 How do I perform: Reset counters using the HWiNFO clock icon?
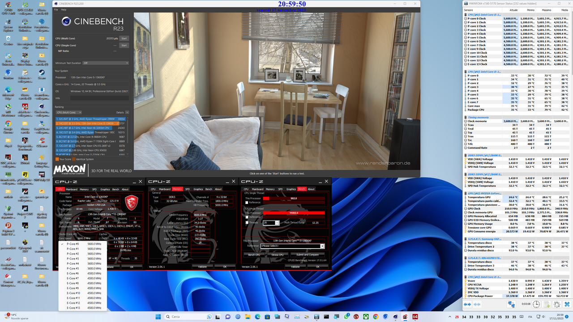[x=536, y=304]
